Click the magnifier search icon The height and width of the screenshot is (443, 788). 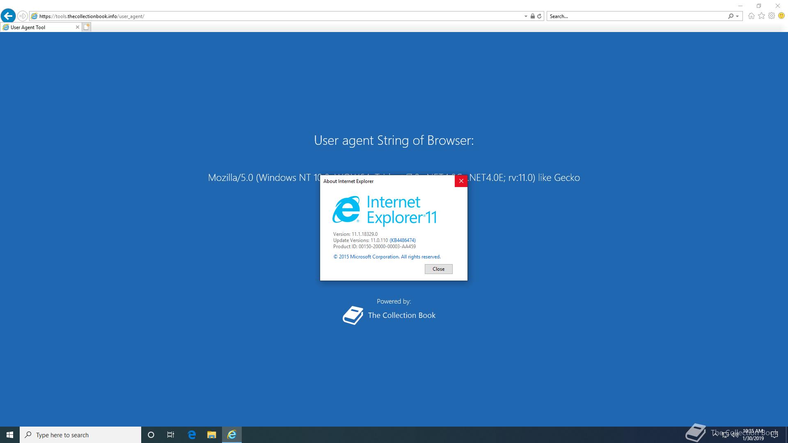(731, 16)
